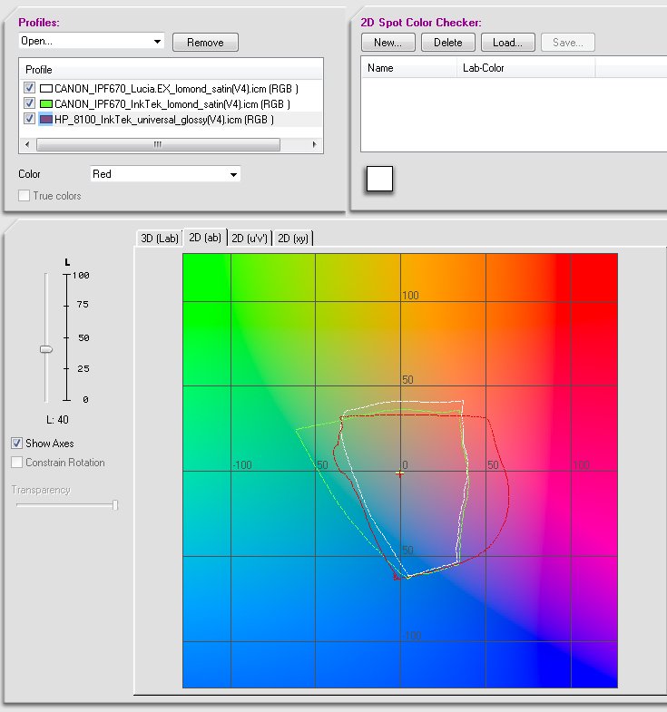Click the white spot color preview swatch

click(380, 179)
